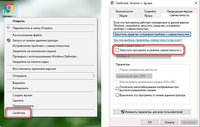The image size is (200, 127).
Task: Open the Ярлык tab
Action: click(x=148, y=16)
